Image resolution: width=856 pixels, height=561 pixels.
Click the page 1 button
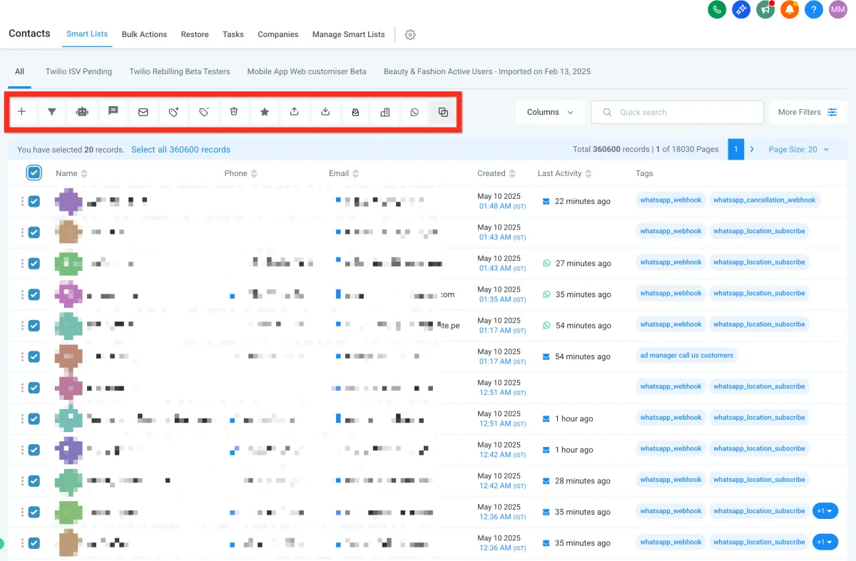(x=735, y=149)
